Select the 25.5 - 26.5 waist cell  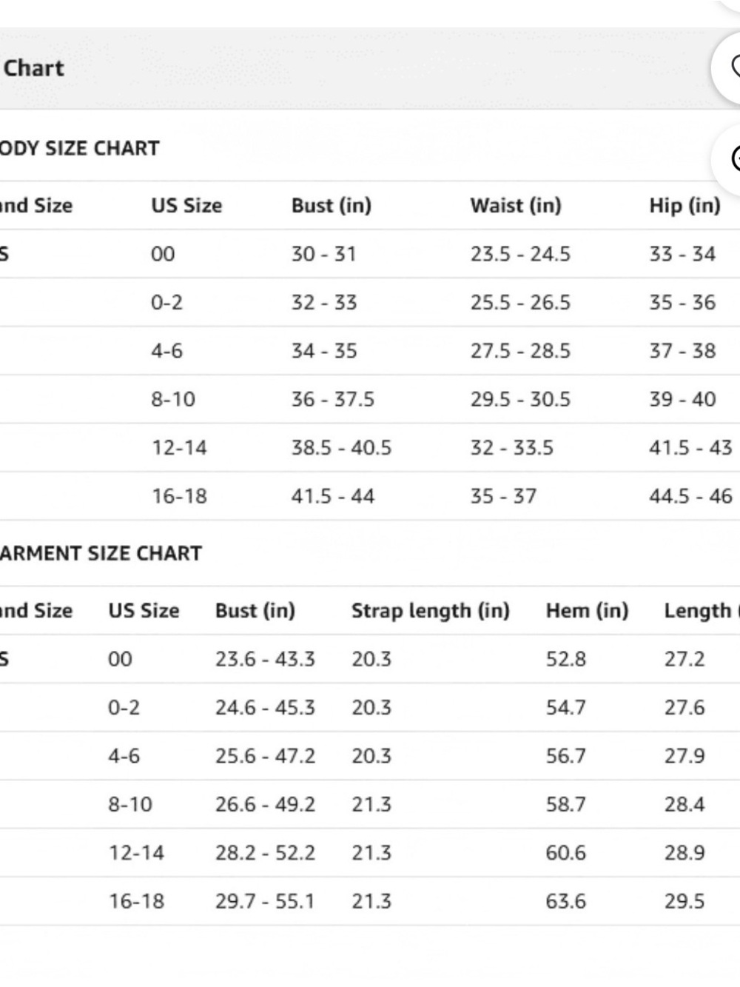coord(521,302)
